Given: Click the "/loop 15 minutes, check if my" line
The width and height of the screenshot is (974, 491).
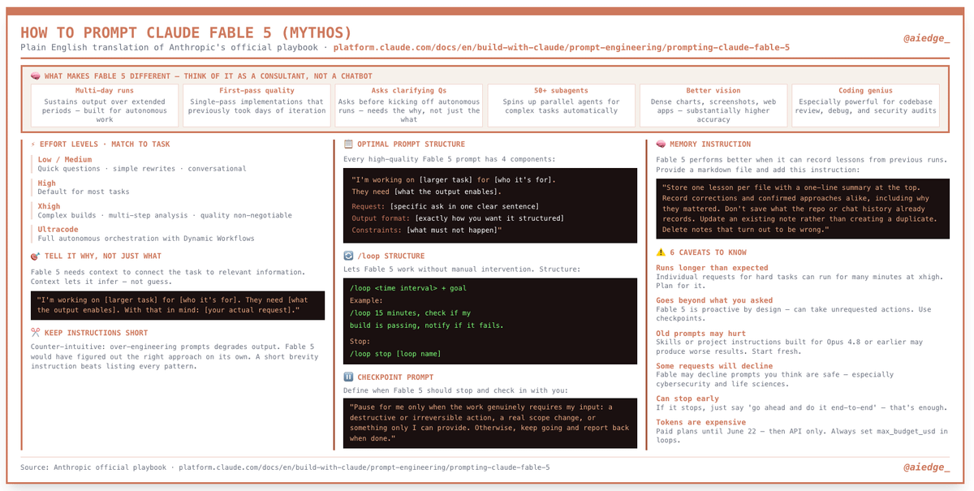Looking at the screenshot, I should (x=410, y=313).
